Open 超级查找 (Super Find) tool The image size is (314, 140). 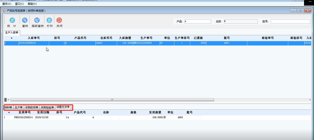tap(37, 20)
